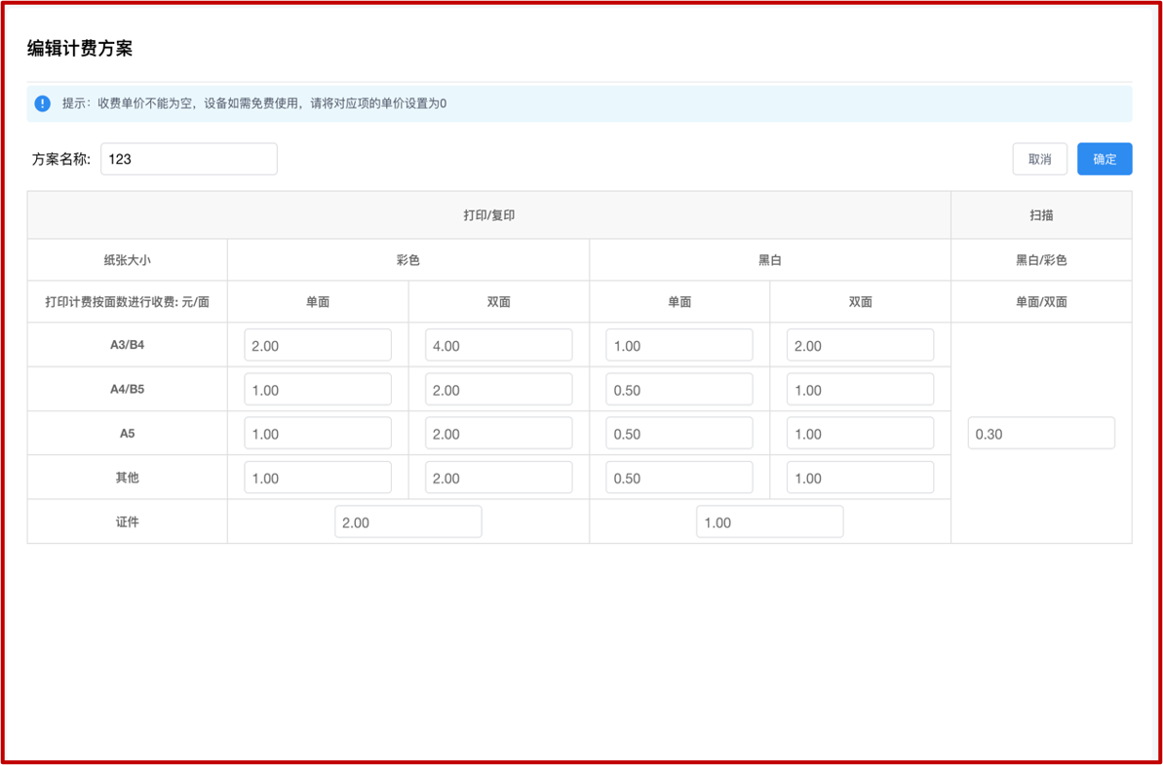The height and width of the screenshot is (765, 1163).
Task: Edit A4/B5 black-white double-sided price field
Action: (859, 390)
